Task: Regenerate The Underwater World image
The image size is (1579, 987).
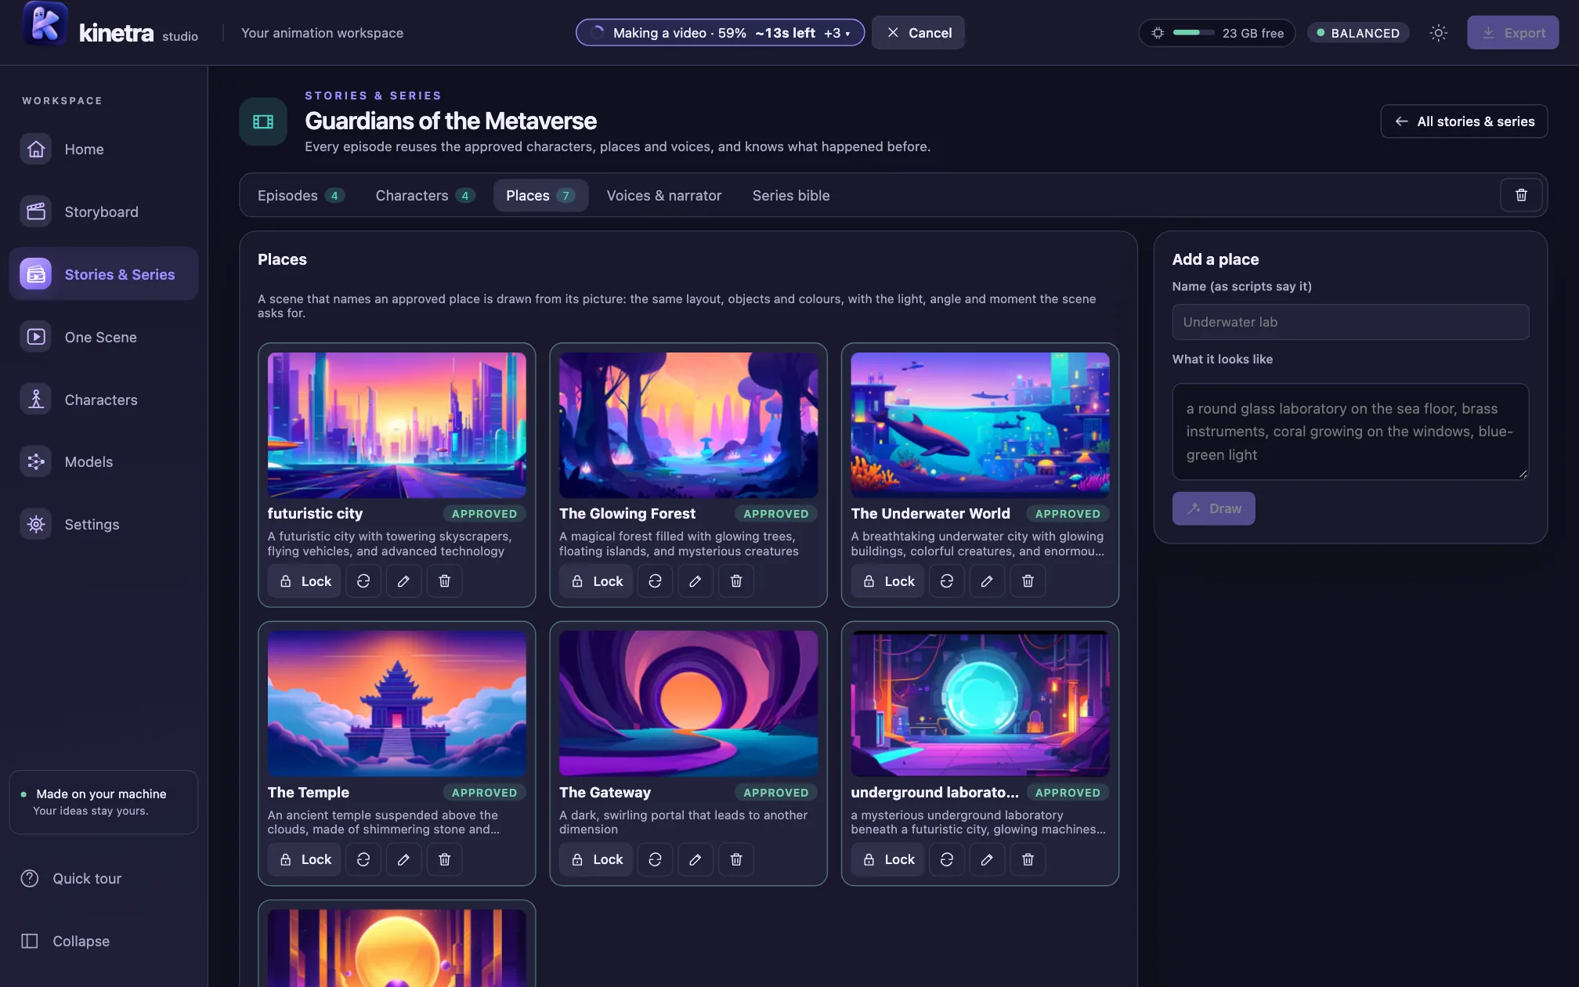Action: (947, 581)
